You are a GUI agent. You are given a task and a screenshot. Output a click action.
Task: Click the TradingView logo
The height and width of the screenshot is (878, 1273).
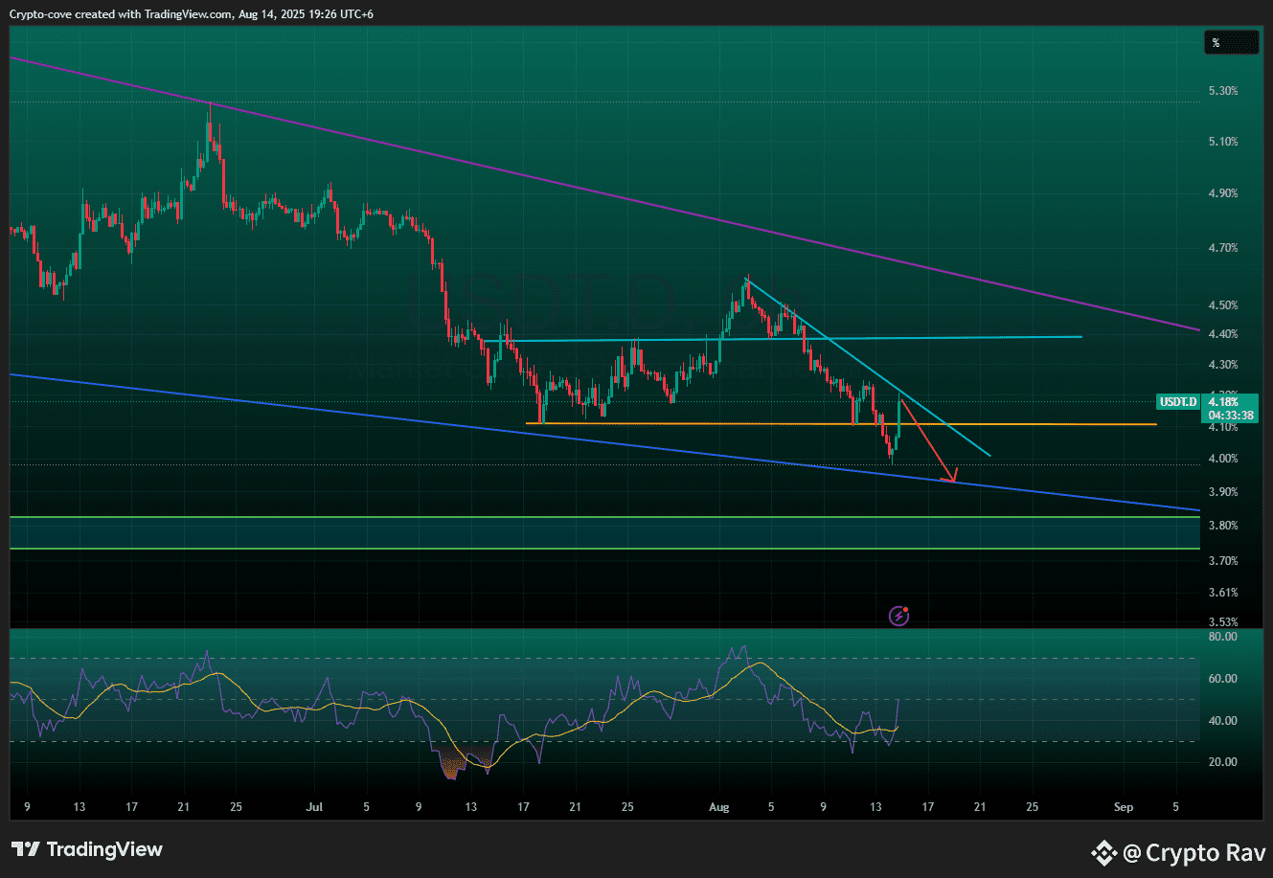87,849
